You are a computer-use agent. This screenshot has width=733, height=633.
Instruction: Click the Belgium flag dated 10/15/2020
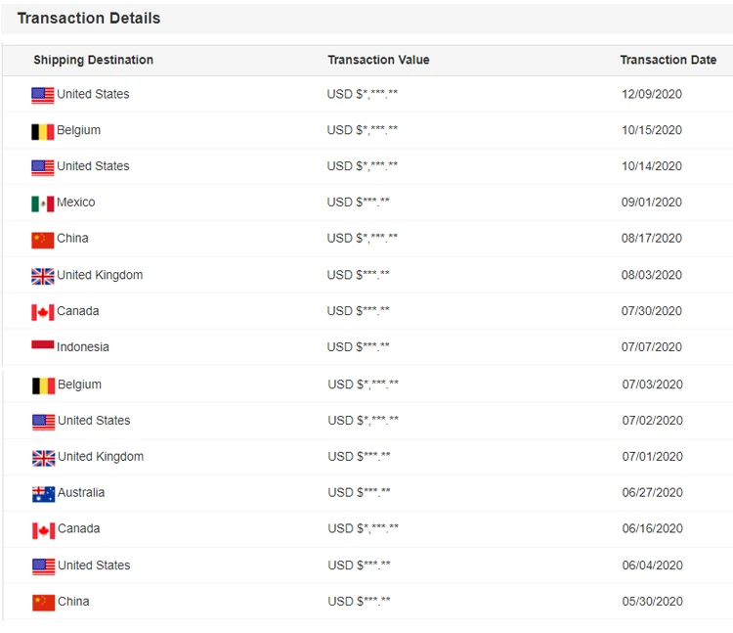pyautogui.click(x=42, y=131)
